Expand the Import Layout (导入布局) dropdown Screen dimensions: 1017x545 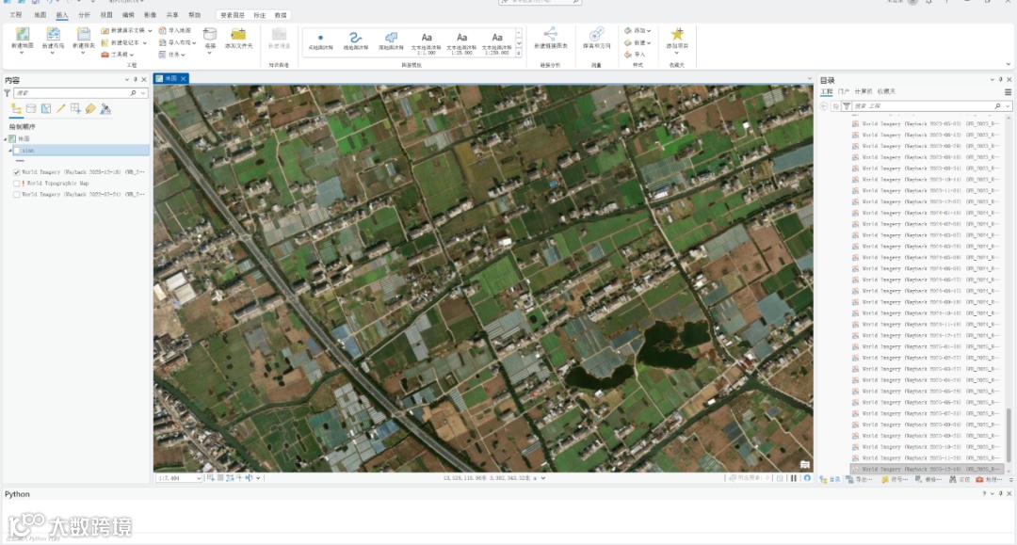(x=194, y=42)
